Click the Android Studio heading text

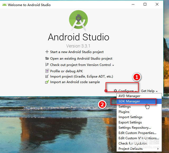pos(79,37)
